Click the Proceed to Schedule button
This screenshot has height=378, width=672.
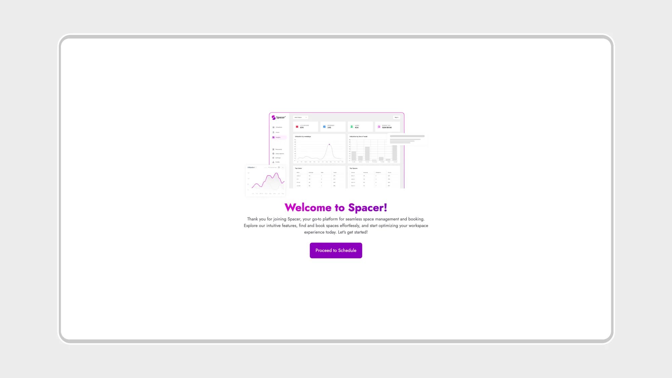(x=336, y=250)
